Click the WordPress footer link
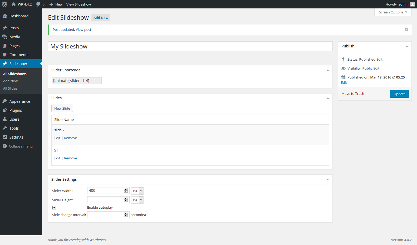This screenshot has height=245, width=417. click(98, 240)
